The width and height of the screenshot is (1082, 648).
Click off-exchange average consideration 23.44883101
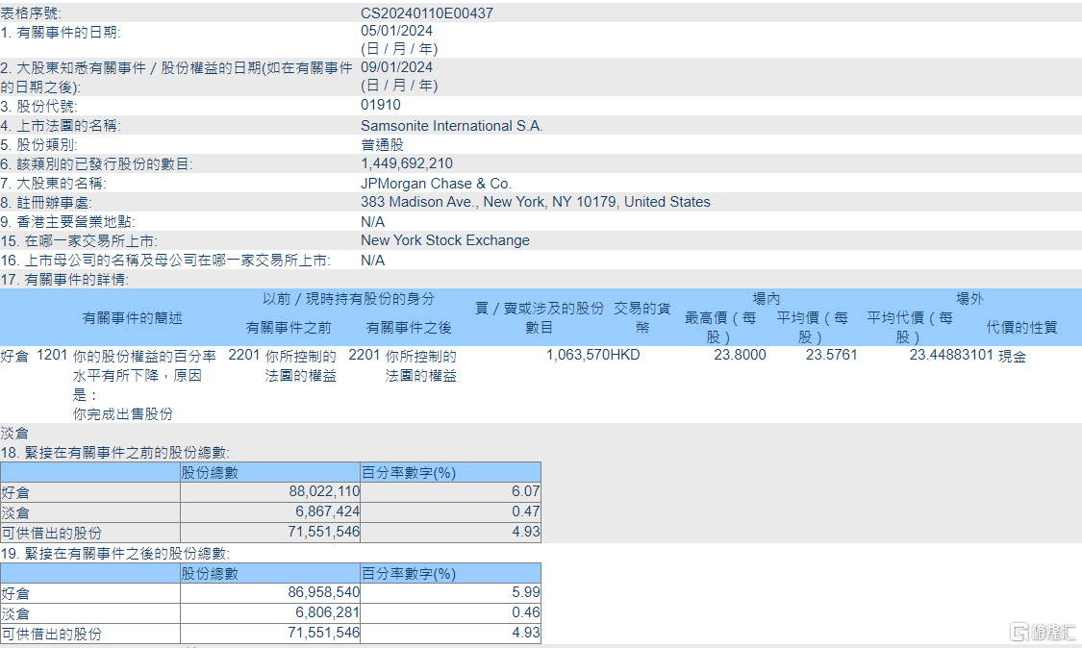tap(951, 356)
